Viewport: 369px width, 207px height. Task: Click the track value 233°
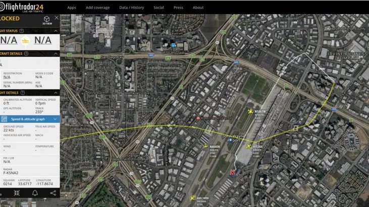(39, 112)
